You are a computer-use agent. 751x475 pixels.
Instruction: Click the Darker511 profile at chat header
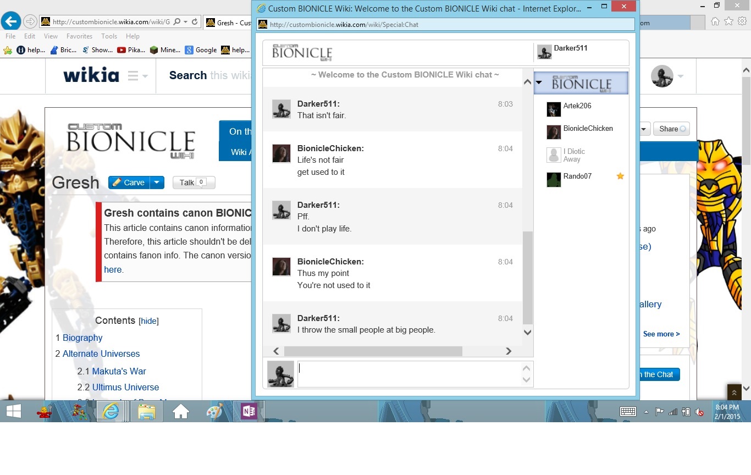point(562,52)
